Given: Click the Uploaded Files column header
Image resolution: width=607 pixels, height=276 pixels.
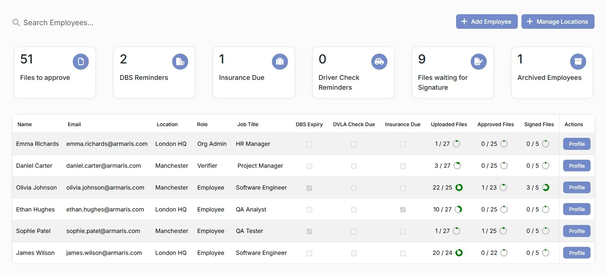Looking at the screenshot, I should pos(449,124).
